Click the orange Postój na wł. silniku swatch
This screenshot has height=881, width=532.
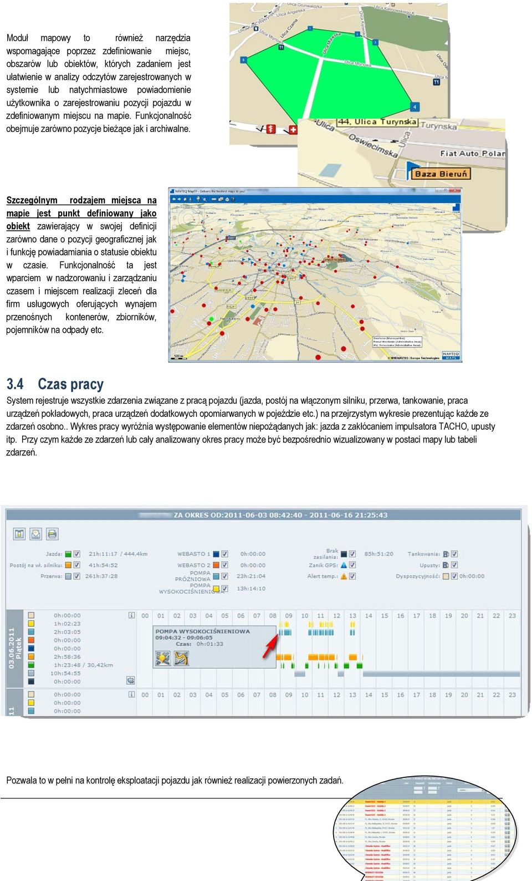[68, 565]
